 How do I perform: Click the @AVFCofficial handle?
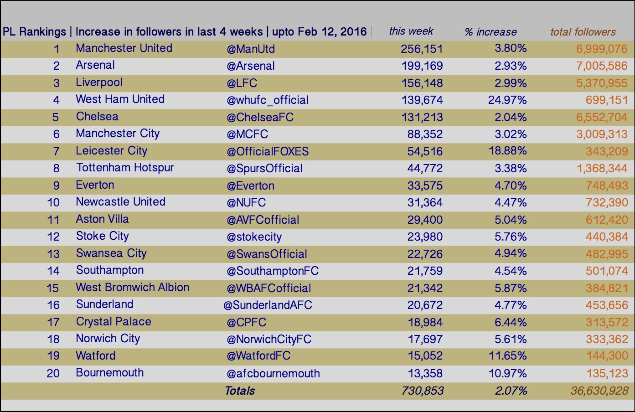263,220
